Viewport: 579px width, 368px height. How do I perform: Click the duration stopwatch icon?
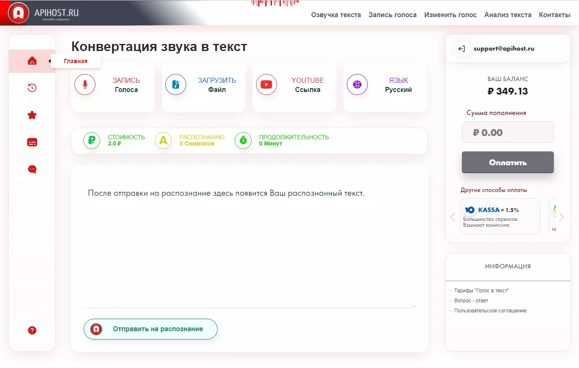coord(243,141)
